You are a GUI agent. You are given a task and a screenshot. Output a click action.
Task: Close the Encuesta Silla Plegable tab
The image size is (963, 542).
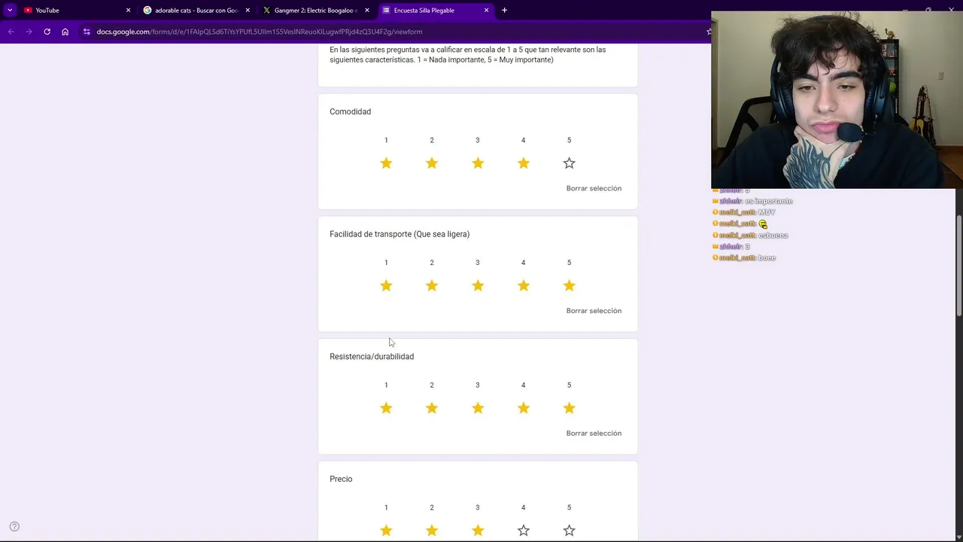486,11
